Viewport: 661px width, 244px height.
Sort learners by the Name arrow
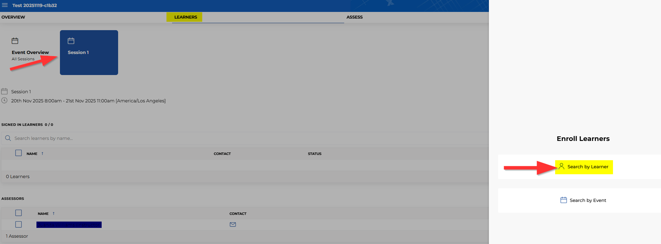pos(42,154)
